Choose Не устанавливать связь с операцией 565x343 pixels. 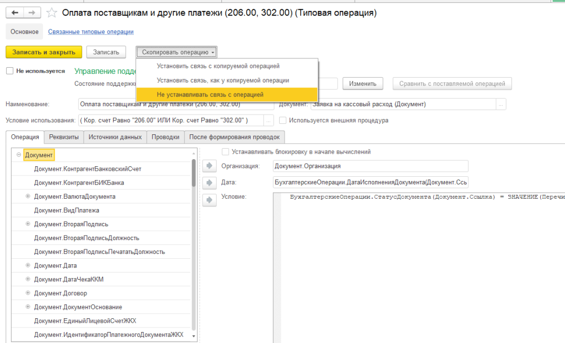210,95
